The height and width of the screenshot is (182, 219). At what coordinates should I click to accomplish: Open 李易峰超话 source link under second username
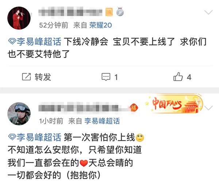(x=102, y=121)
